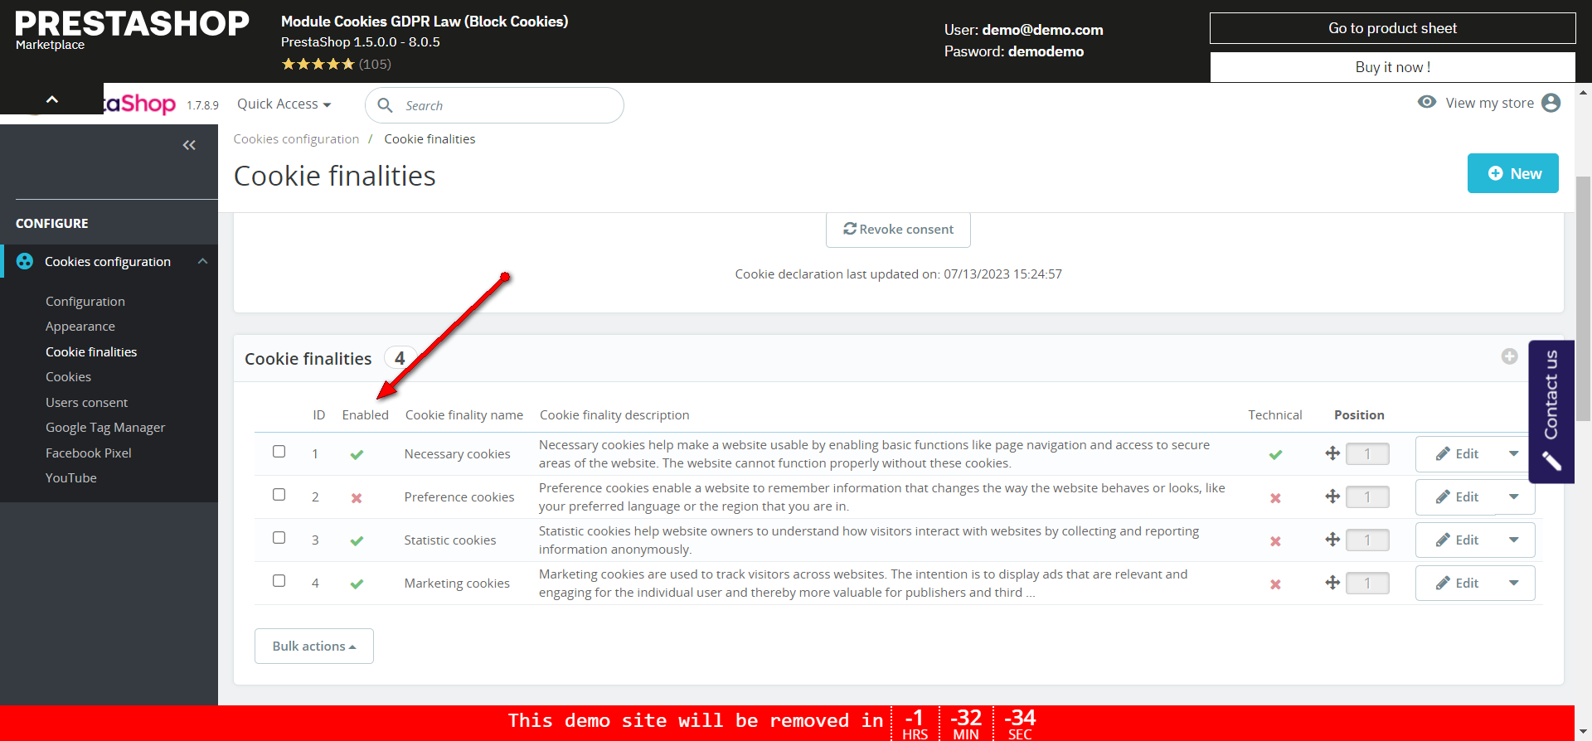The image size is (1592, 741).
Task: Sort by the Cookie finality name header
Action: pyautogui.click(x=464, y=414)
